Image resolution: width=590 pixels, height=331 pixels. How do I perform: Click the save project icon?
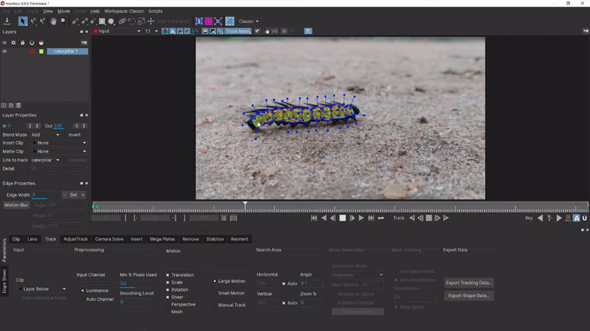pyautogui.click(x=7, y=21)
